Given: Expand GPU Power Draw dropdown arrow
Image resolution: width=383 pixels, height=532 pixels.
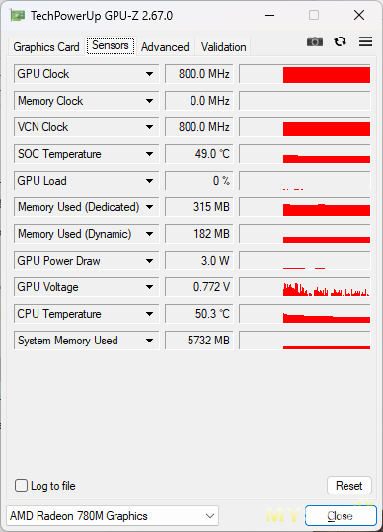Looking at the screenshot, I should (x=149, y=261).
